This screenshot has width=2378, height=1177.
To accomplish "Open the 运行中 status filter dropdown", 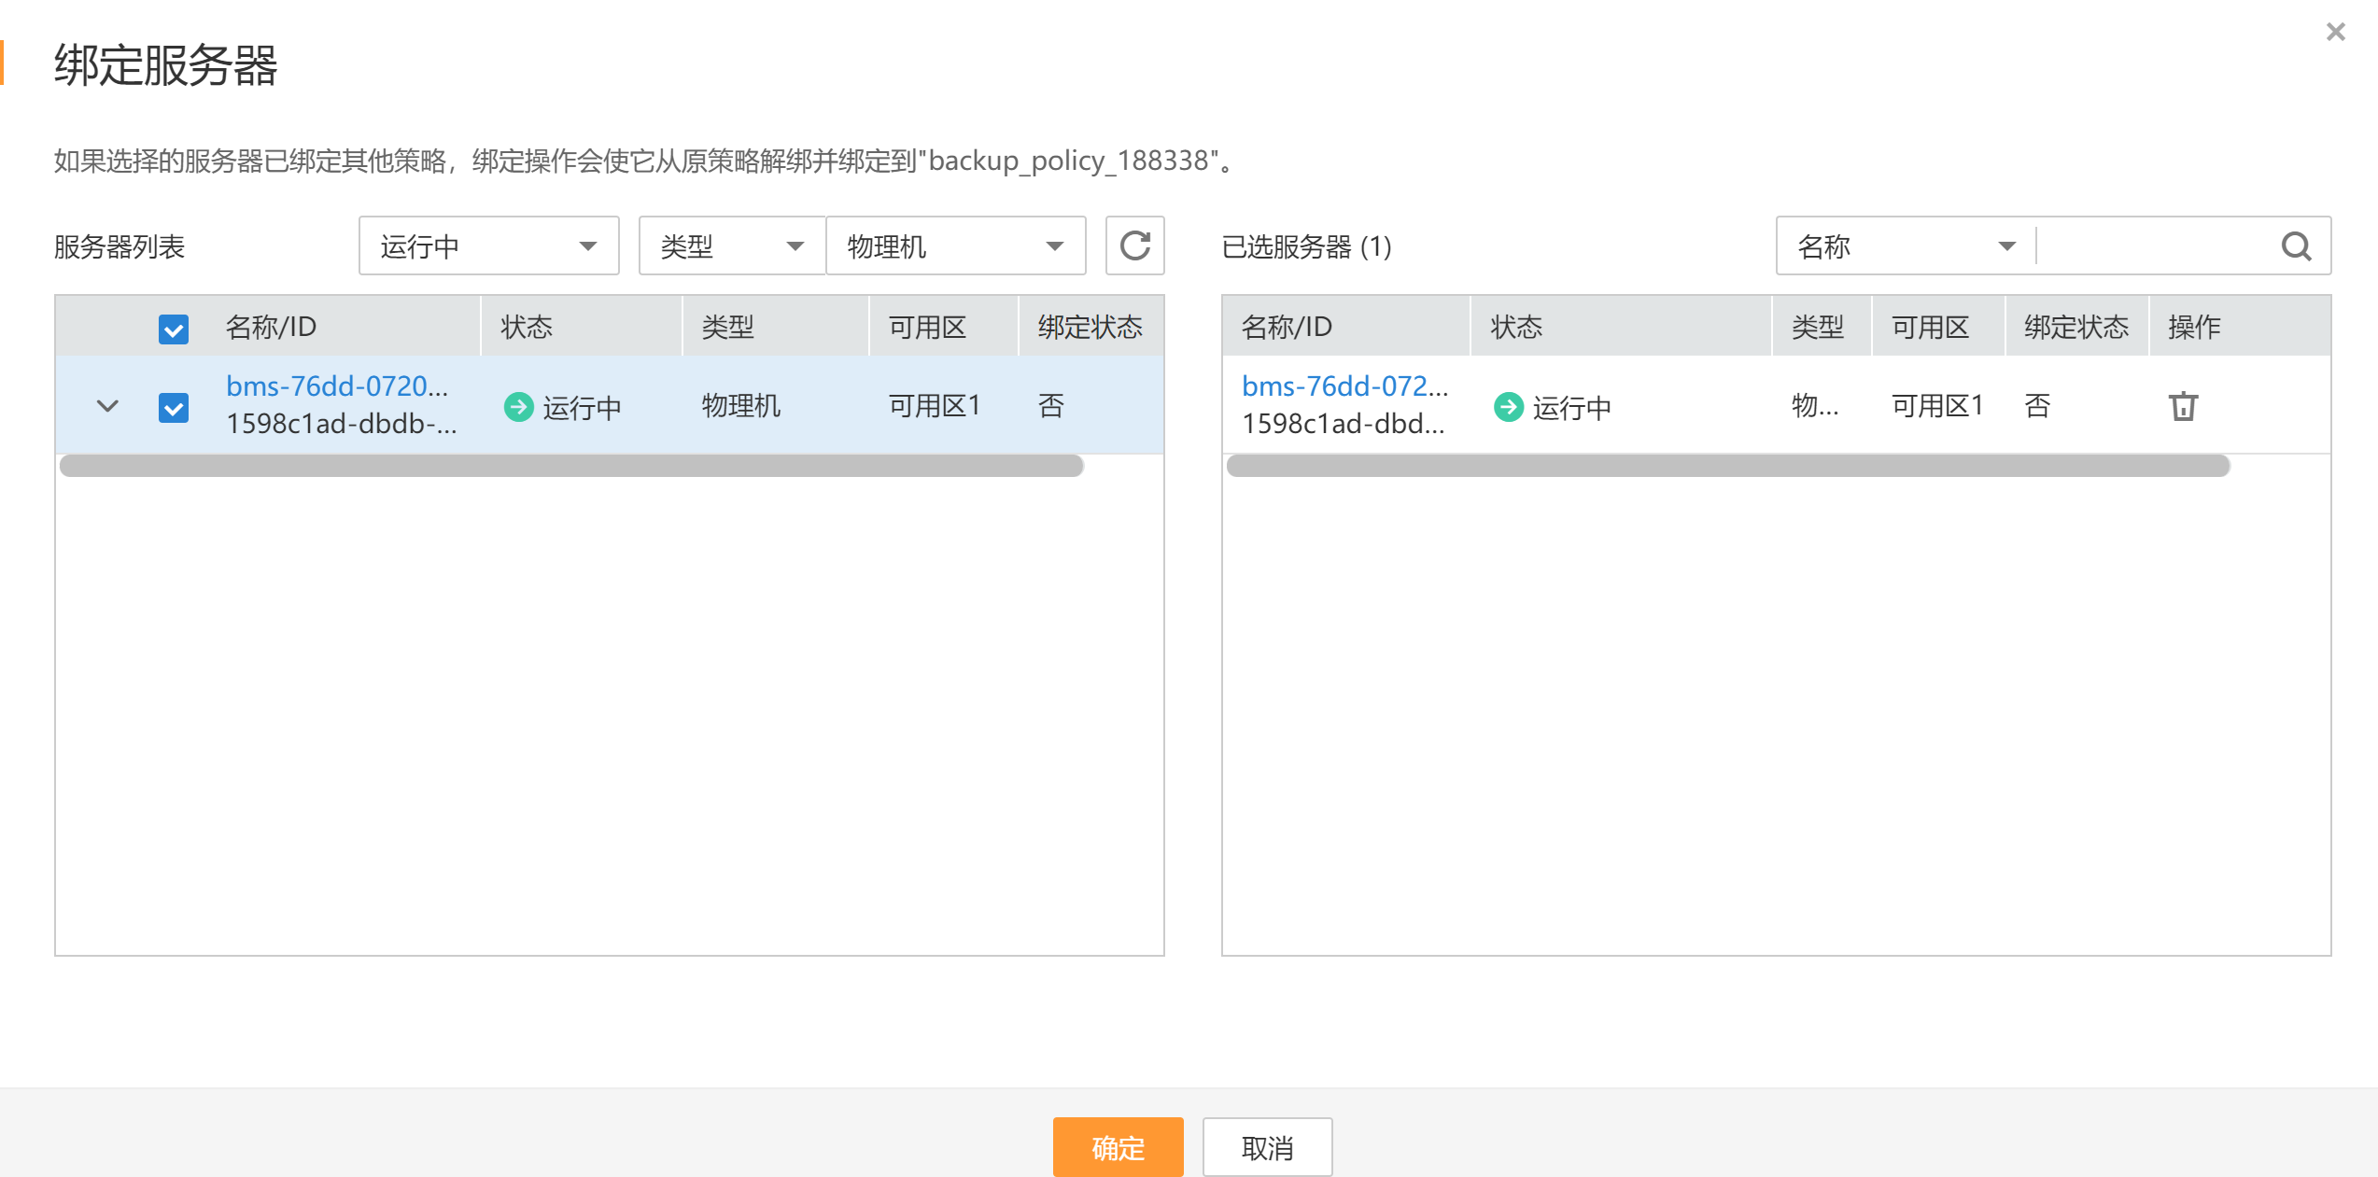I will (488, 246).
